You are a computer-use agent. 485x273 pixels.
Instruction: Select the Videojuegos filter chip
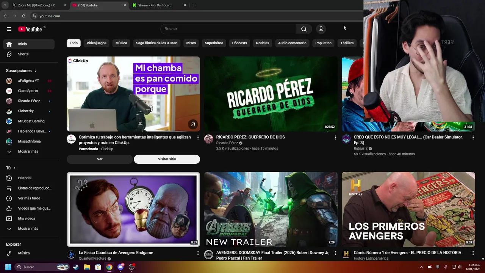coord(96,43)
